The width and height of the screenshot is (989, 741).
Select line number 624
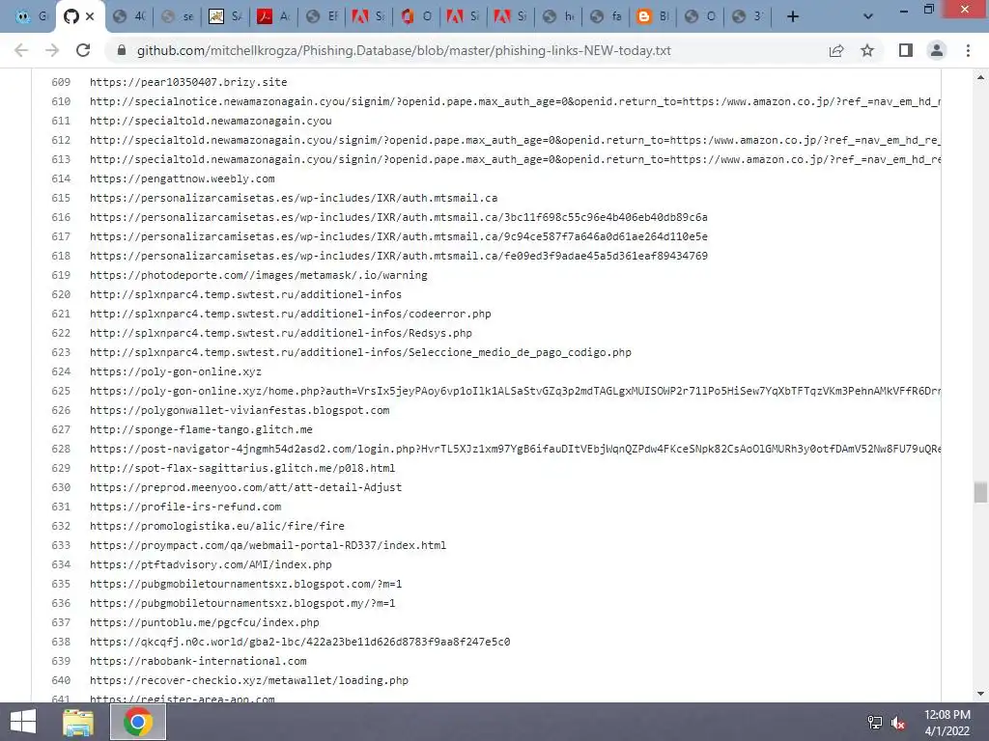(x=61, y=371)
